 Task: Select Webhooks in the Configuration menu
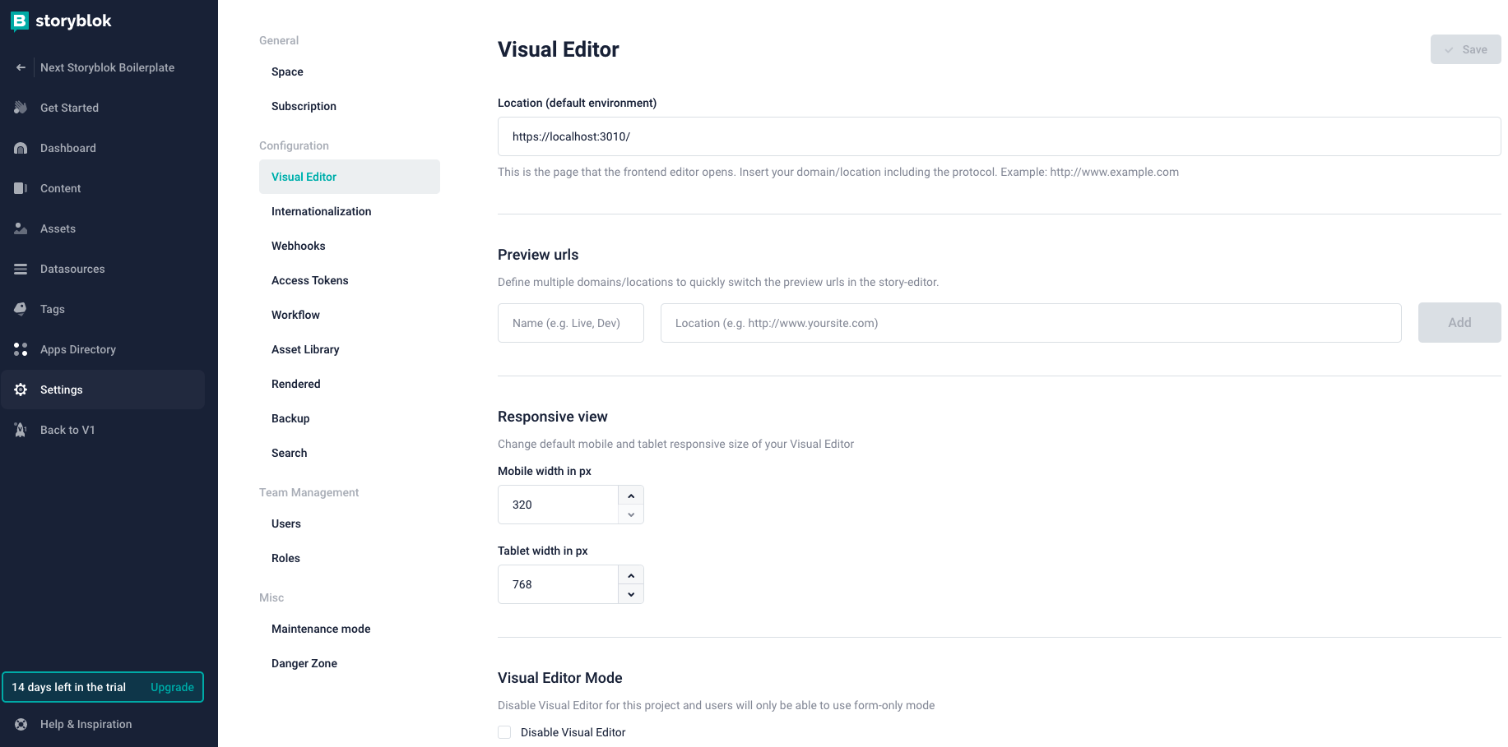(299, 246)
